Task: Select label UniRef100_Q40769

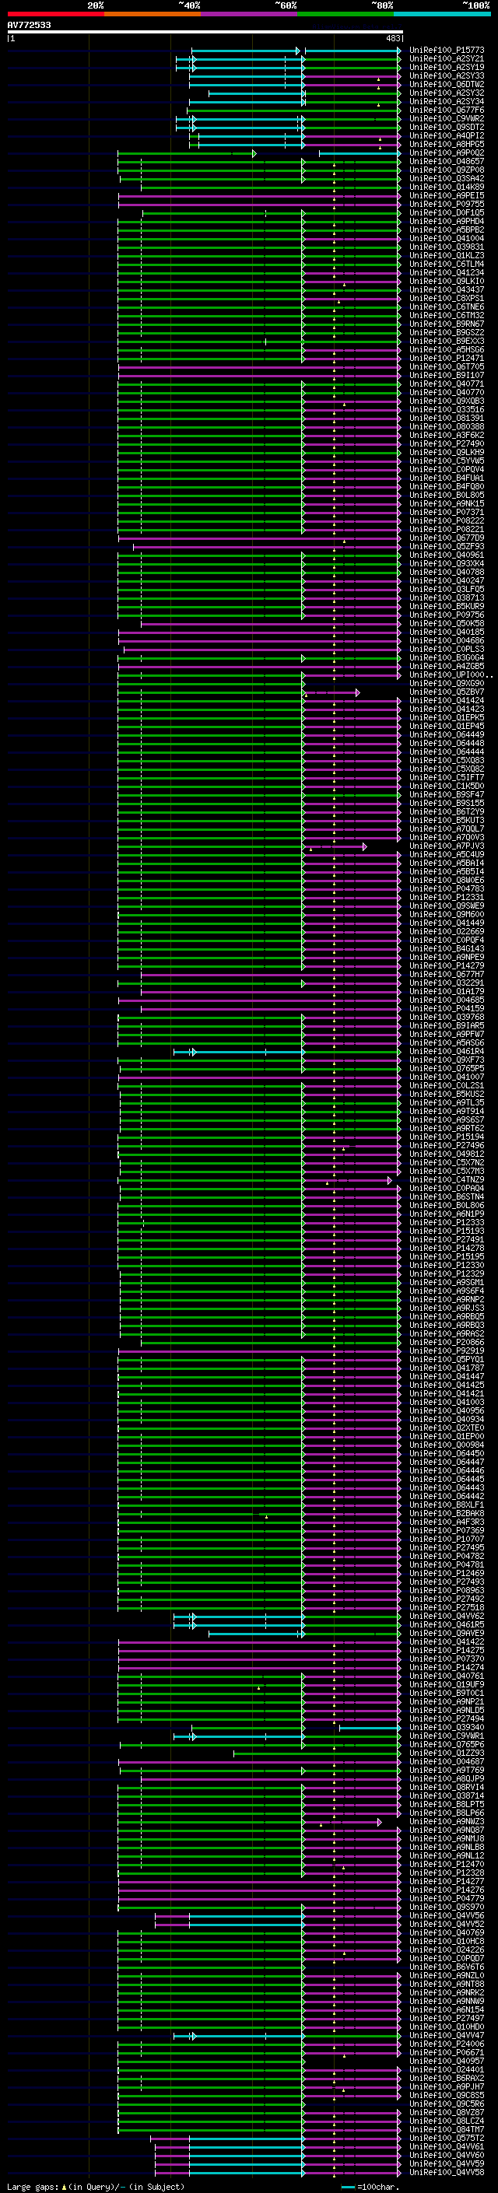Action: tap(446, 1933)
